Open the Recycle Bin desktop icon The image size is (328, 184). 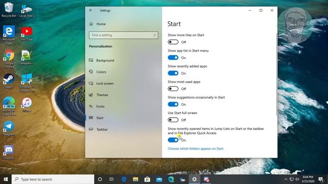(9, 10)
